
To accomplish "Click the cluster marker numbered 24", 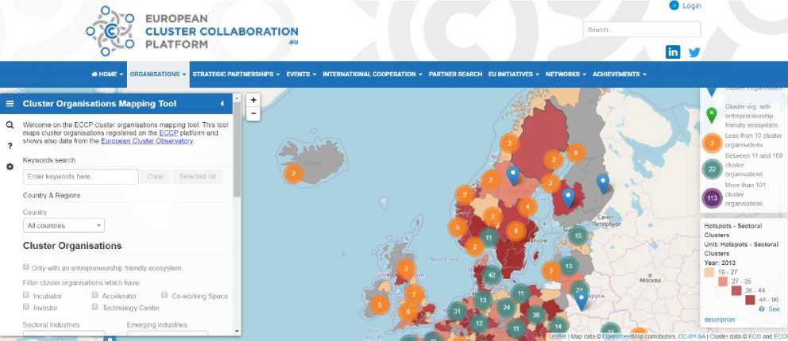I will coord(507,308).
